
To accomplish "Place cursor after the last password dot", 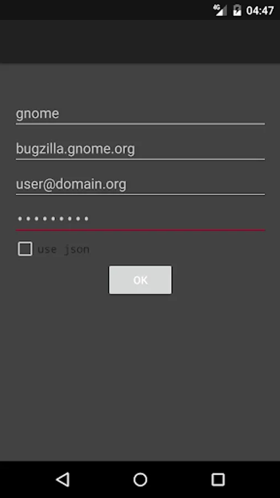I will pos(90,219).
